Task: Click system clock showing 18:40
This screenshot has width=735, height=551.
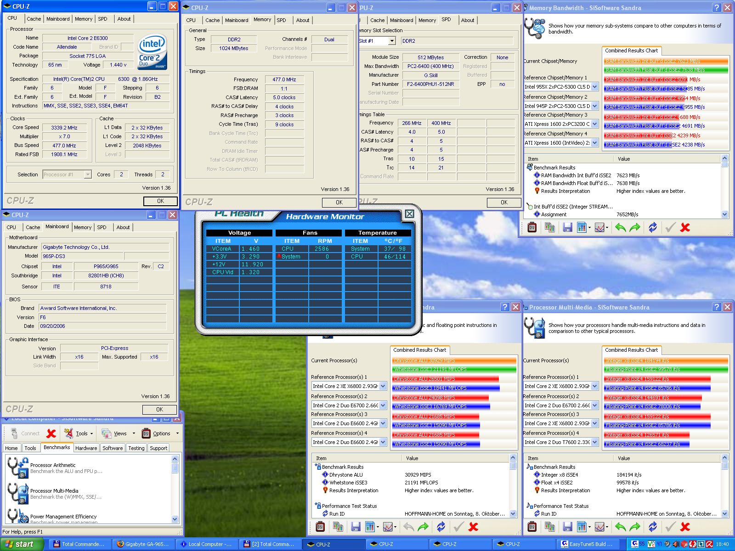Action: [722, 544]
